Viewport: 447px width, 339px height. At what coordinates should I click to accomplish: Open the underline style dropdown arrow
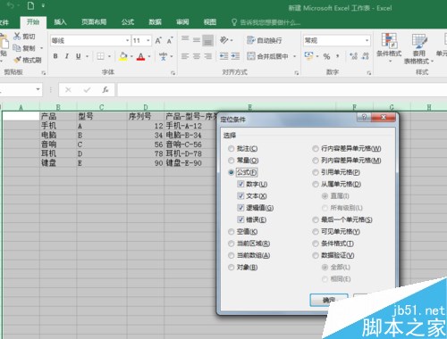point(87,56)
